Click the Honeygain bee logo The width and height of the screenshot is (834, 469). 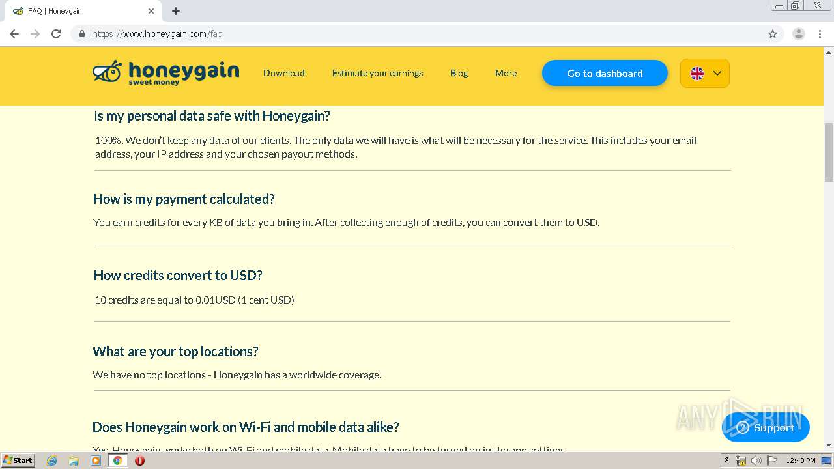tap(165, 73)
